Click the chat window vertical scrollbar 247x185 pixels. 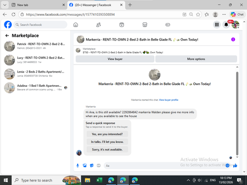237,113
